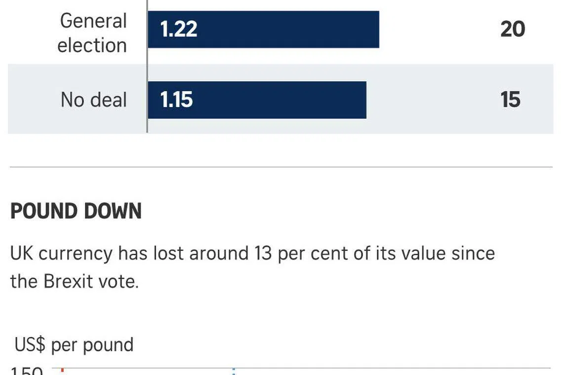Click the "General election" row label
563x375 pixels.
tap(92, 33)
